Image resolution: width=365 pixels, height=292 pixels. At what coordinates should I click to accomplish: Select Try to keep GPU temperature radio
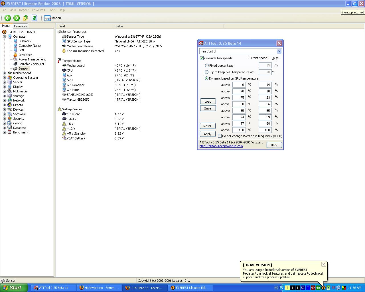[207, 72]
